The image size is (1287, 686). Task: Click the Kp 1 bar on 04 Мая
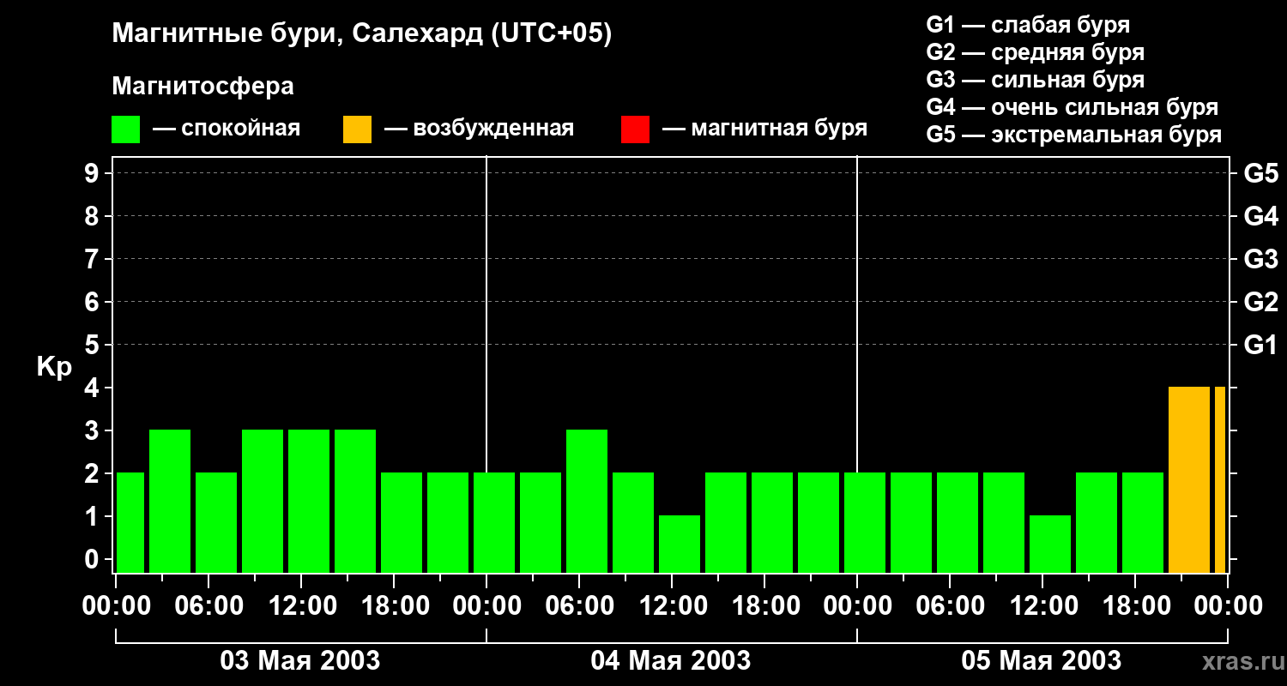pos(680,545)
